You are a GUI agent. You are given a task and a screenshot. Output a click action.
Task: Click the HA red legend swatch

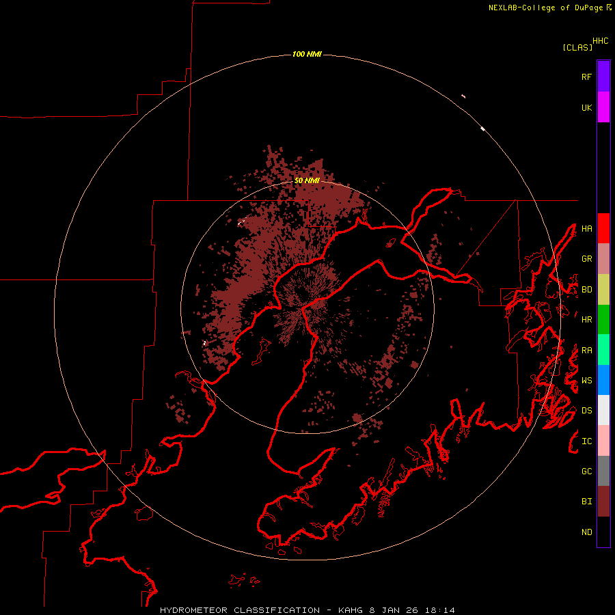(603, 228)
